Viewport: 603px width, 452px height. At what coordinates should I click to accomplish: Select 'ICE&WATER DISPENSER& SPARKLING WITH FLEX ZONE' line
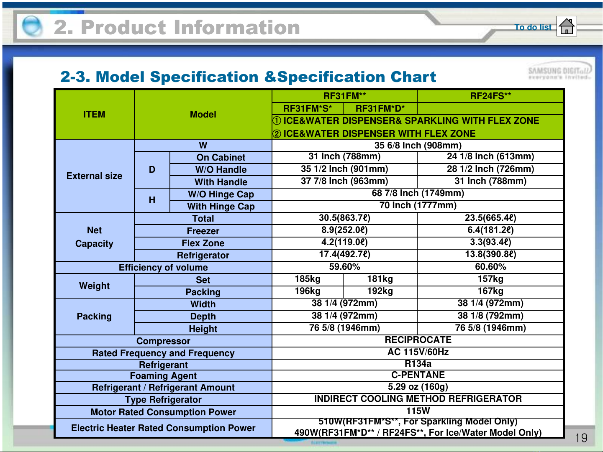[x=406, y=121]
